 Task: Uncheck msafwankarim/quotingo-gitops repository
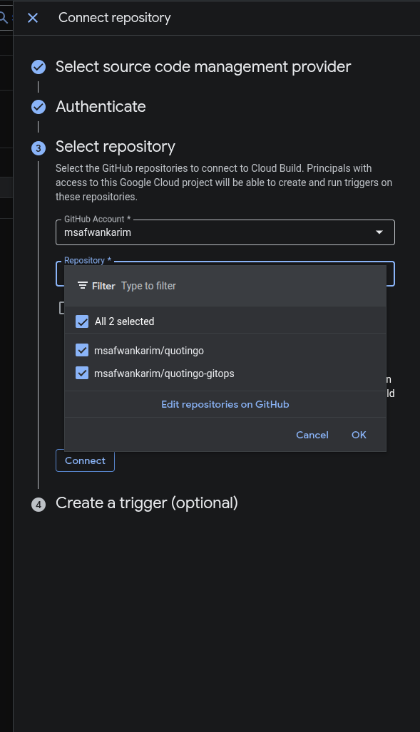pos(82,373)
